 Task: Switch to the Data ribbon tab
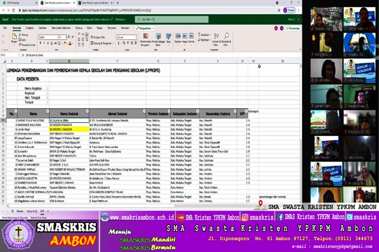pyautogui.click(x=89, y=28)
